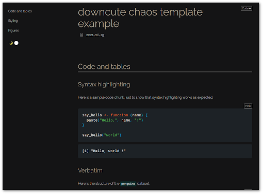Click the moon icon in sidebar
Image resolution: width=263 pixels, height=194 pixels.
11,43
